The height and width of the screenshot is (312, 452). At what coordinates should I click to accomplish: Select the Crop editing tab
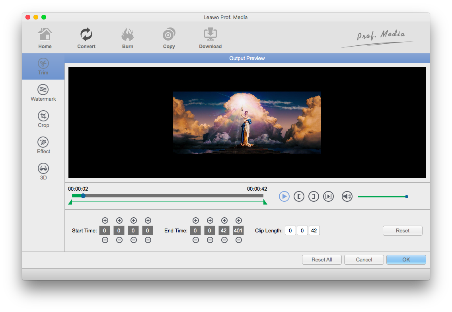tap(43, 119)
